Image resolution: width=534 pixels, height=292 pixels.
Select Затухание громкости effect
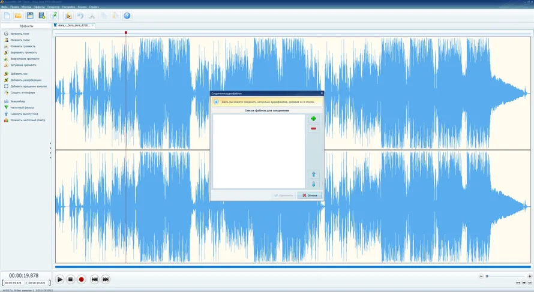[20, 65]
